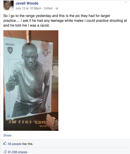Click the Share link below the photo

tap(7, 135)
